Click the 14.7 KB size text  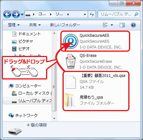pyautogui.click(x=87, y=87)
